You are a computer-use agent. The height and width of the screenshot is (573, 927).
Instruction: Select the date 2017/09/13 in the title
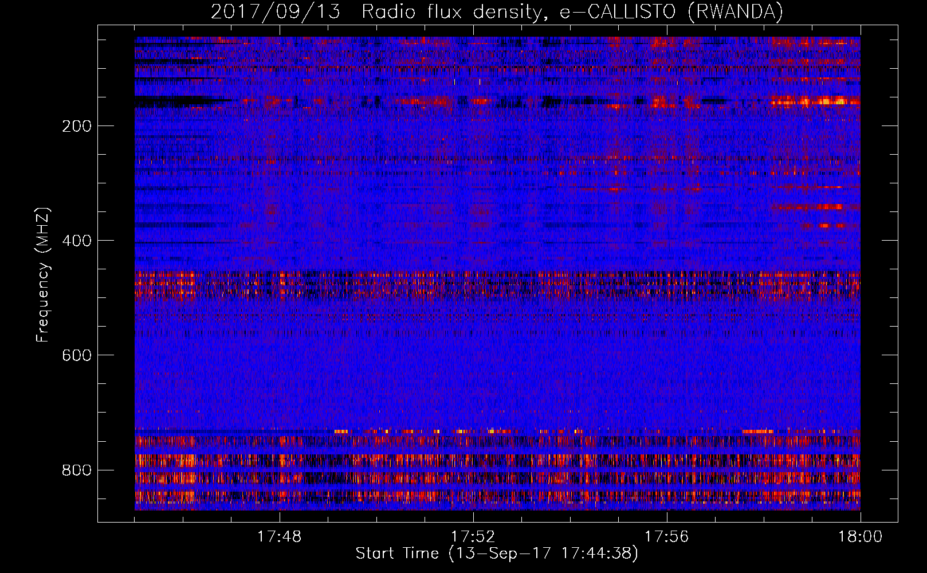[x=275, y=11]
